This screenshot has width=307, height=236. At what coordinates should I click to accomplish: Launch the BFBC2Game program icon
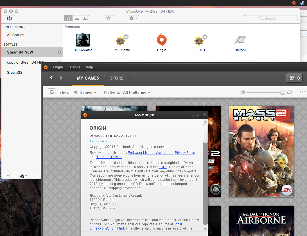(x=83, y=40)
